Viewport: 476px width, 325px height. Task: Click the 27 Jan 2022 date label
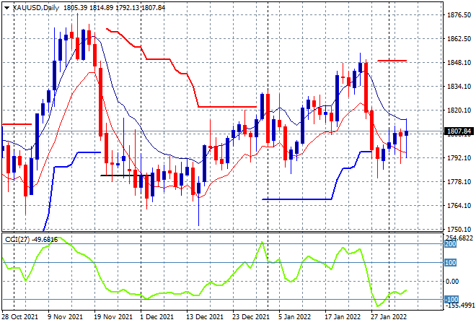(x=389, y=317)
